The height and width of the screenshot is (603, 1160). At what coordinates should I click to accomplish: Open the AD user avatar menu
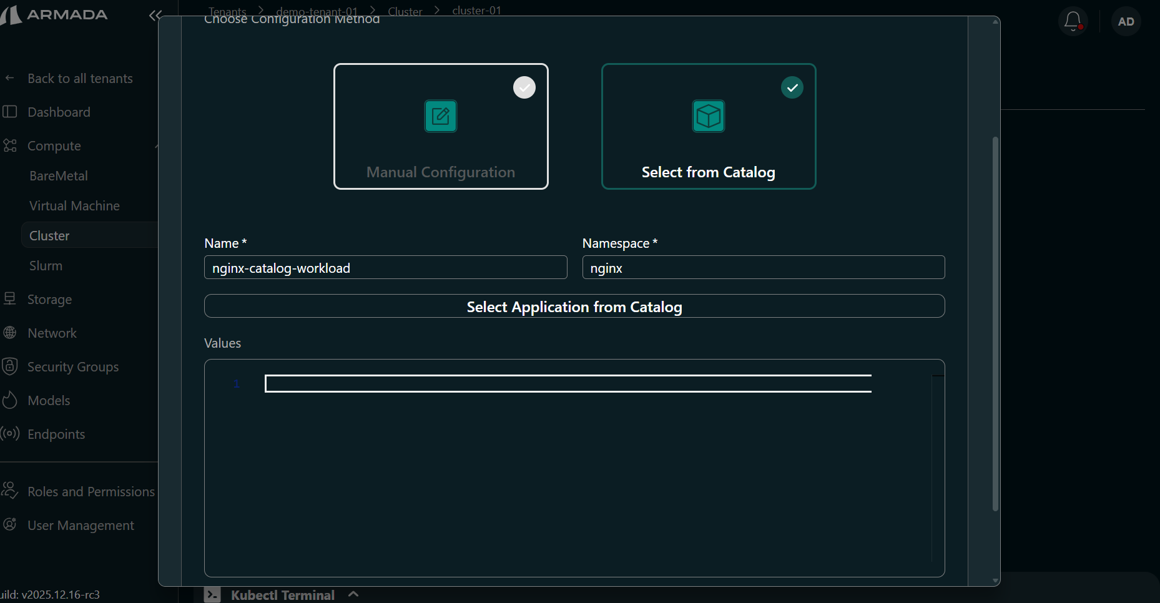(1126, 22)
